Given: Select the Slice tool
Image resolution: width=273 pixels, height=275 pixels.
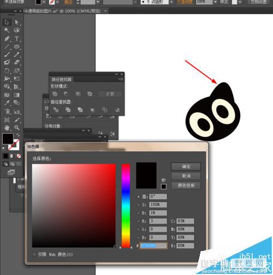Looking at the screenshot, I should point(17,119).
